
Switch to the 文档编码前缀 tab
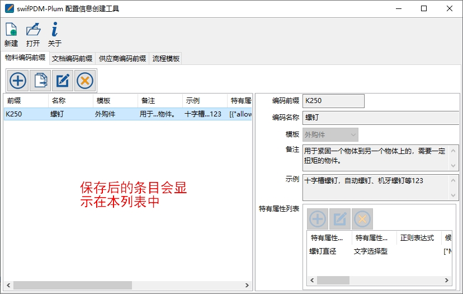tap(72, 59)
